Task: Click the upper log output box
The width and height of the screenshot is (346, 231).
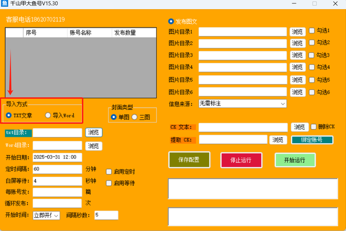Action: point(253,189)
